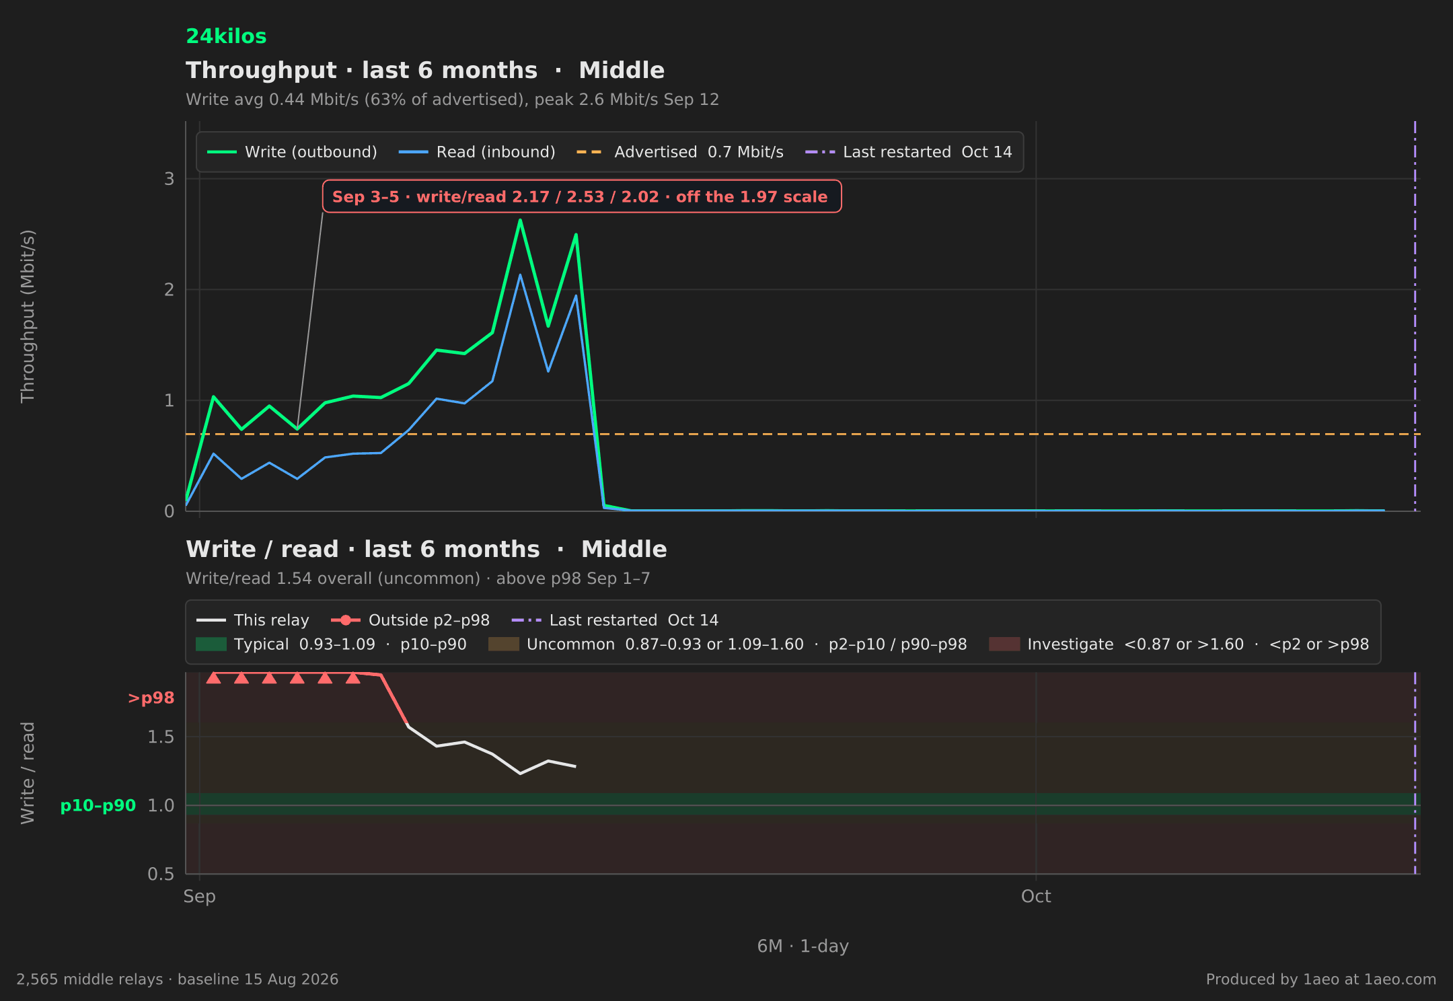Click the green Write legend line swatch
The image size is (1453, 1001).
pyautogui.click(x=221, y=152)
